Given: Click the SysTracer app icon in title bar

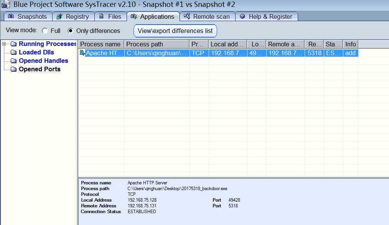Looking at the screenshot, I should [x=5, y=5].
